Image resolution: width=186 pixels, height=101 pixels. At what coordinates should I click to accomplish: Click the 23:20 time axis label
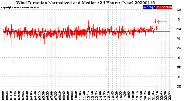pyautogui.click(x=165, y=96)
